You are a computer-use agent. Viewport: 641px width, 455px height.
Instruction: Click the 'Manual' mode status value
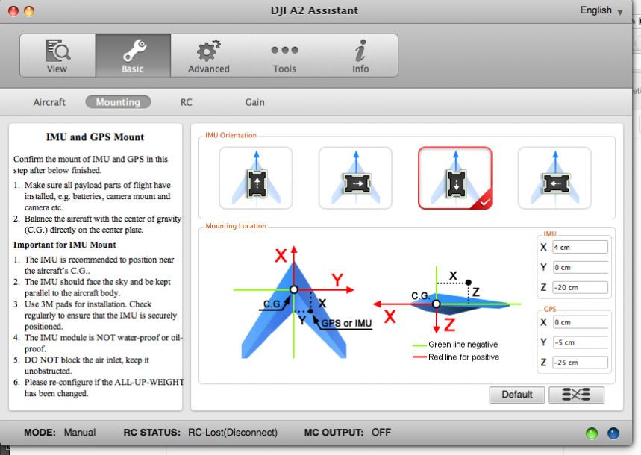click(80, 432)
